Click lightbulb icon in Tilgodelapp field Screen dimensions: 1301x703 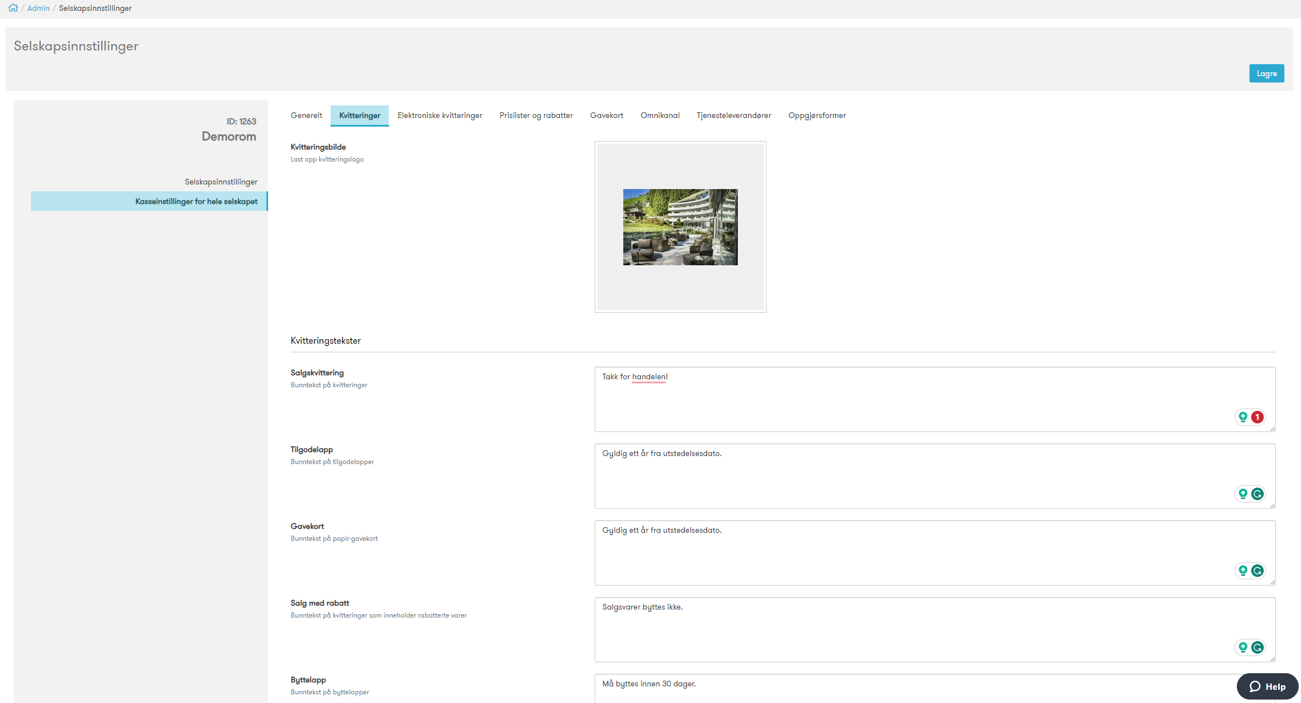pos(1243,494)
